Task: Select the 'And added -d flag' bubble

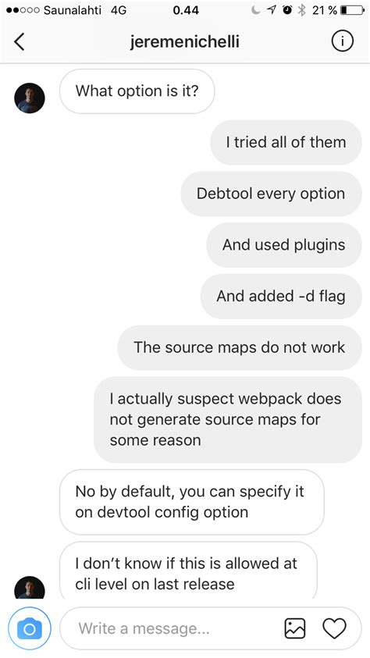Action: pos(281,297)
